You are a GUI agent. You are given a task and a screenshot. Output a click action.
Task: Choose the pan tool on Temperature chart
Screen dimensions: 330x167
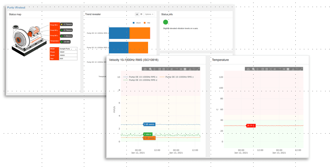pos(258,69)
